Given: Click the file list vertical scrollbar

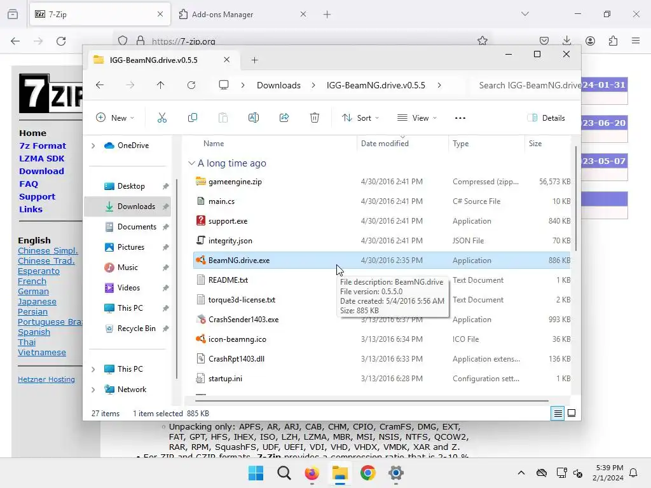Looking at the screenshot, I should [576, 199].
